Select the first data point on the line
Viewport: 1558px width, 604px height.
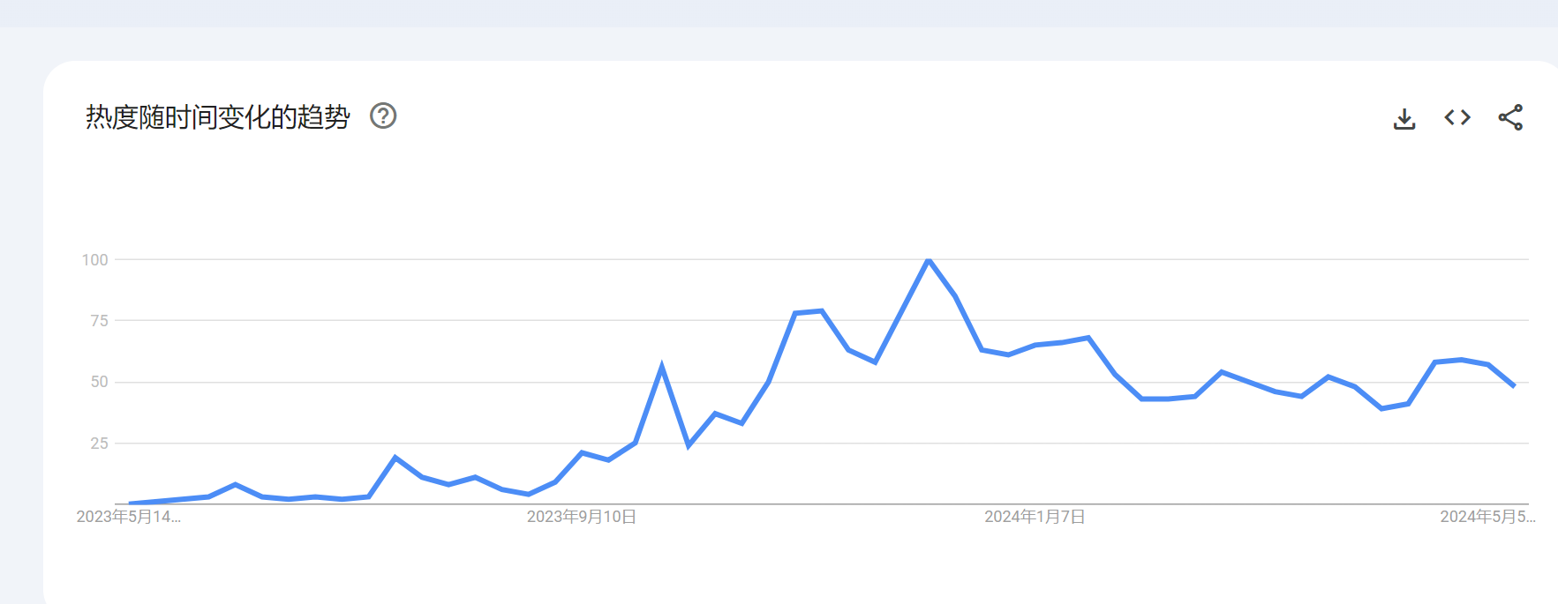tap(130, 503)
